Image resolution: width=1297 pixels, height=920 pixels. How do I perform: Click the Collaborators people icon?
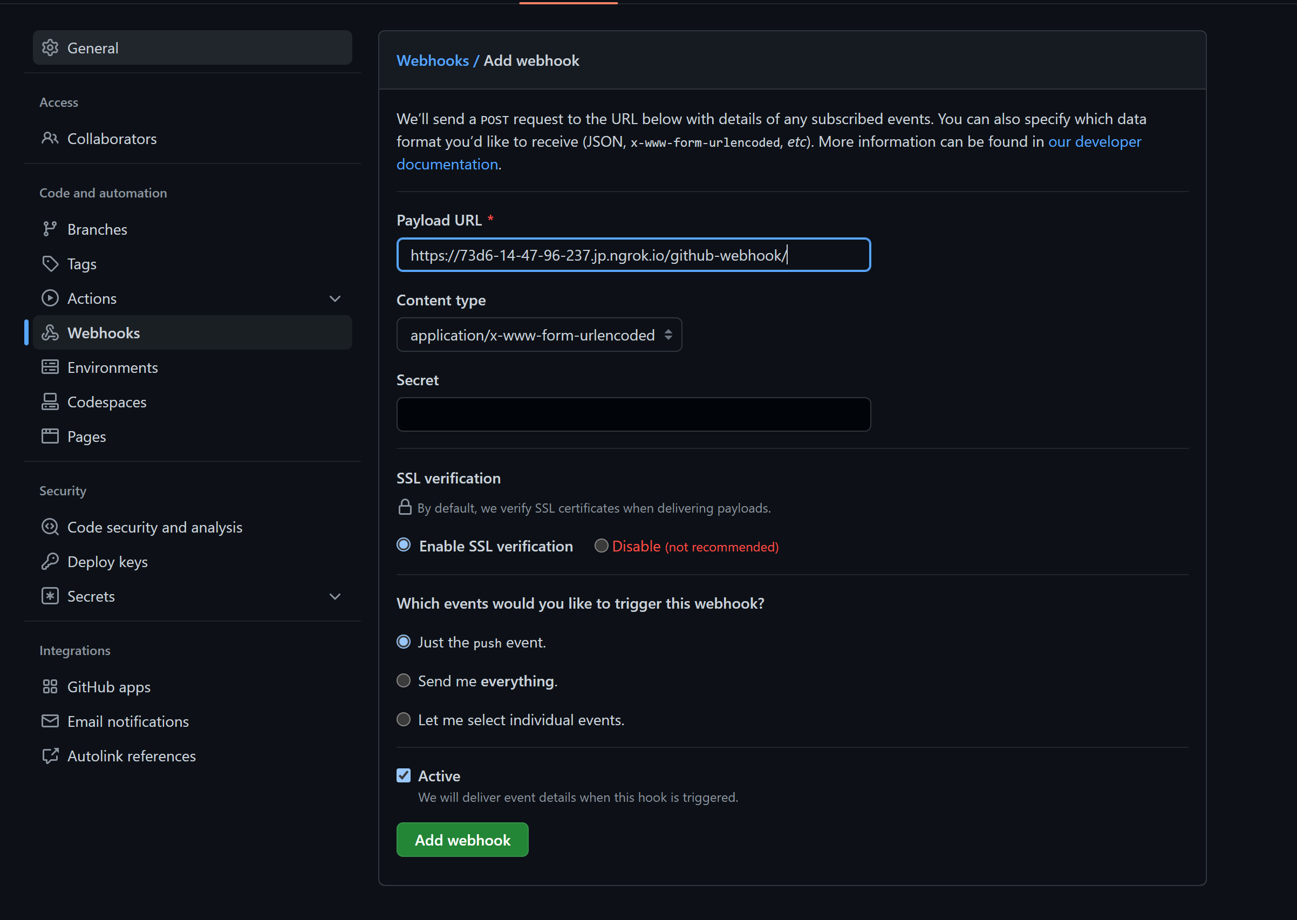(x=50, y=138)
